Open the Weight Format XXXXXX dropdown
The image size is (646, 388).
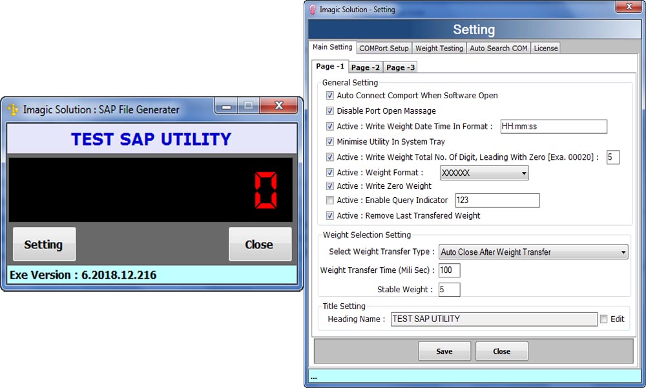point(484,173)
